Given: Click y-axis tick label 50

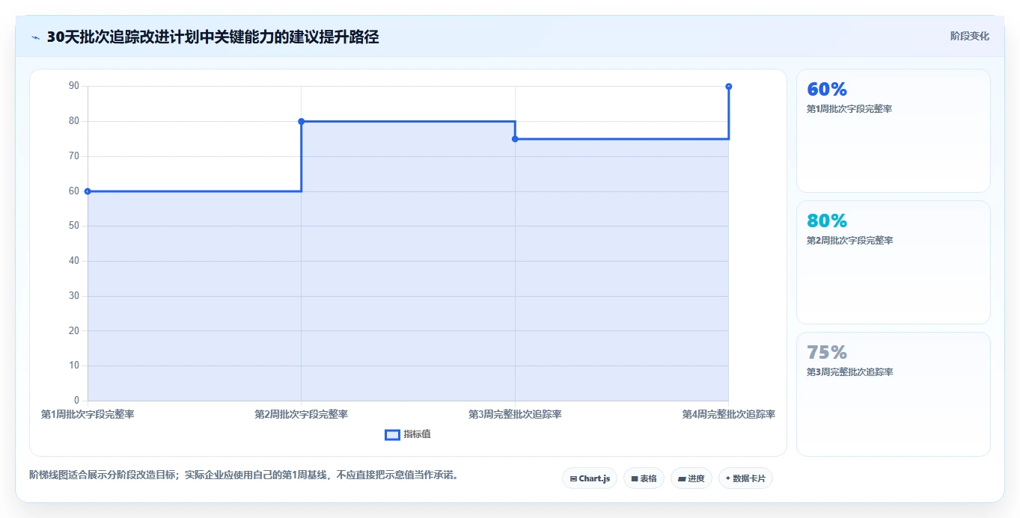Looking at the screenshot, I should coord(74,226).
